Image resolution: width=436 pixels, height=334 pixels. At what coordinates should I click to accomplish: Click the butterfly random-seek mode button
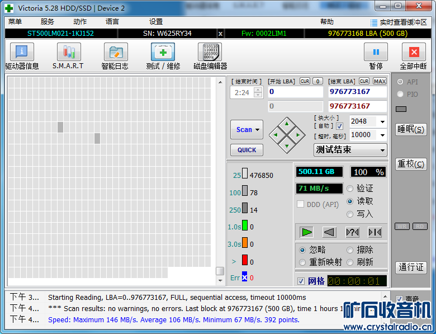coord(352,232)
